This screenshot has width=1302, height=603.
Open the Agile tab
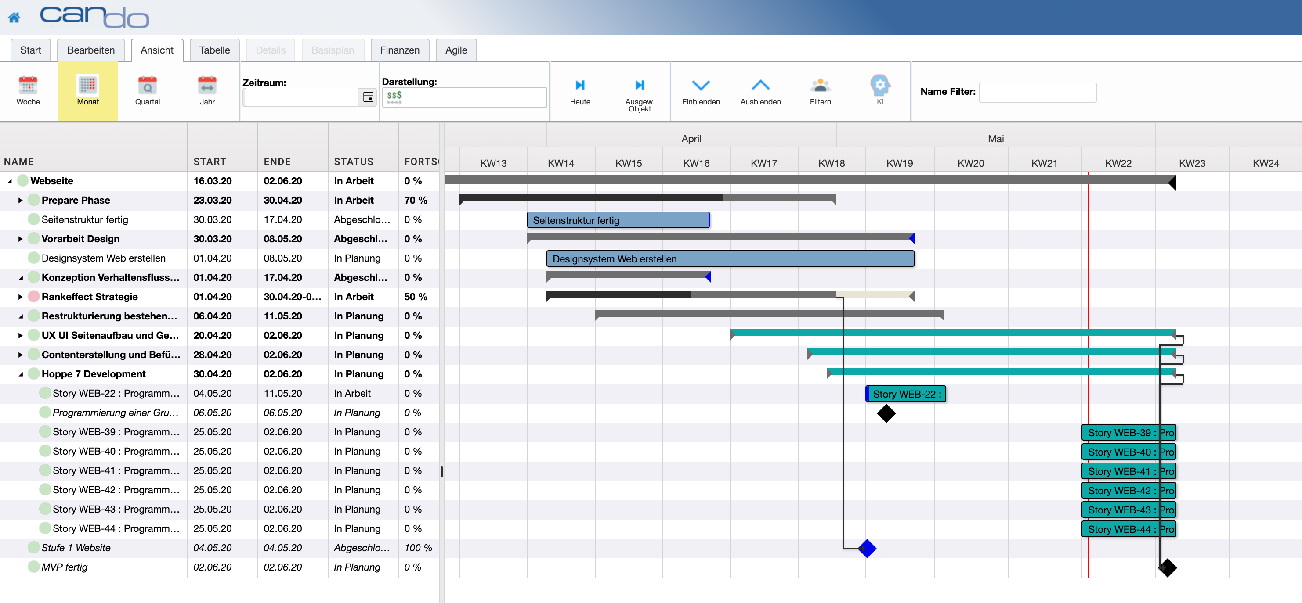(x=456, y=50)
